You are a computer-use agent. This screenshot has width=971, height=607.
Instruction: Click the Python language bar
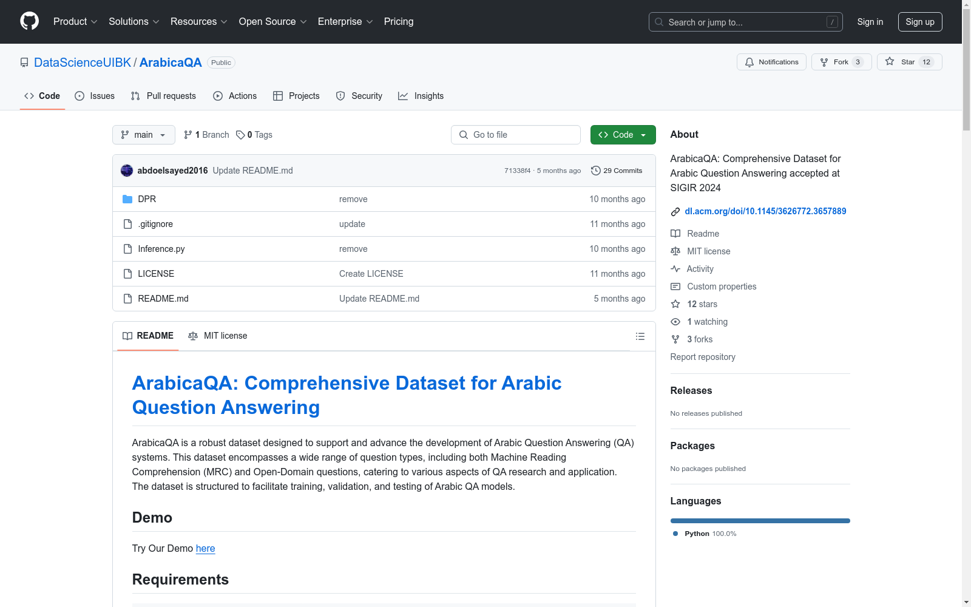760,521
